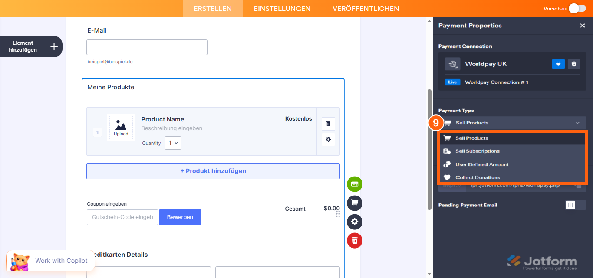Remove Product Name using its trash icon
The image size is (593, 278).
coord(328,124)
